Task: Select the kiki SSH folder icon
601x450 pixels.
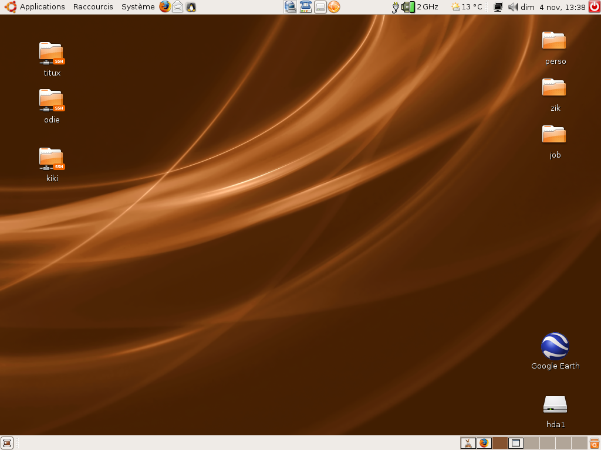Action: coord(52,165)
